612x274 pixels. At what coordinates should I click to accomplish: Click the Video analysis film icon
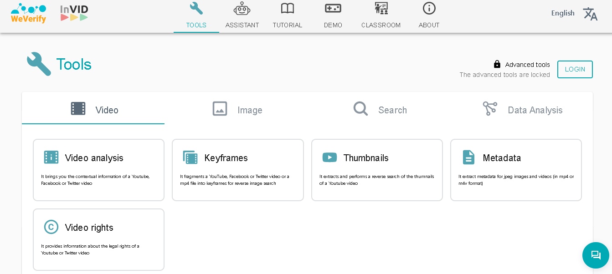tap(51, 157)
